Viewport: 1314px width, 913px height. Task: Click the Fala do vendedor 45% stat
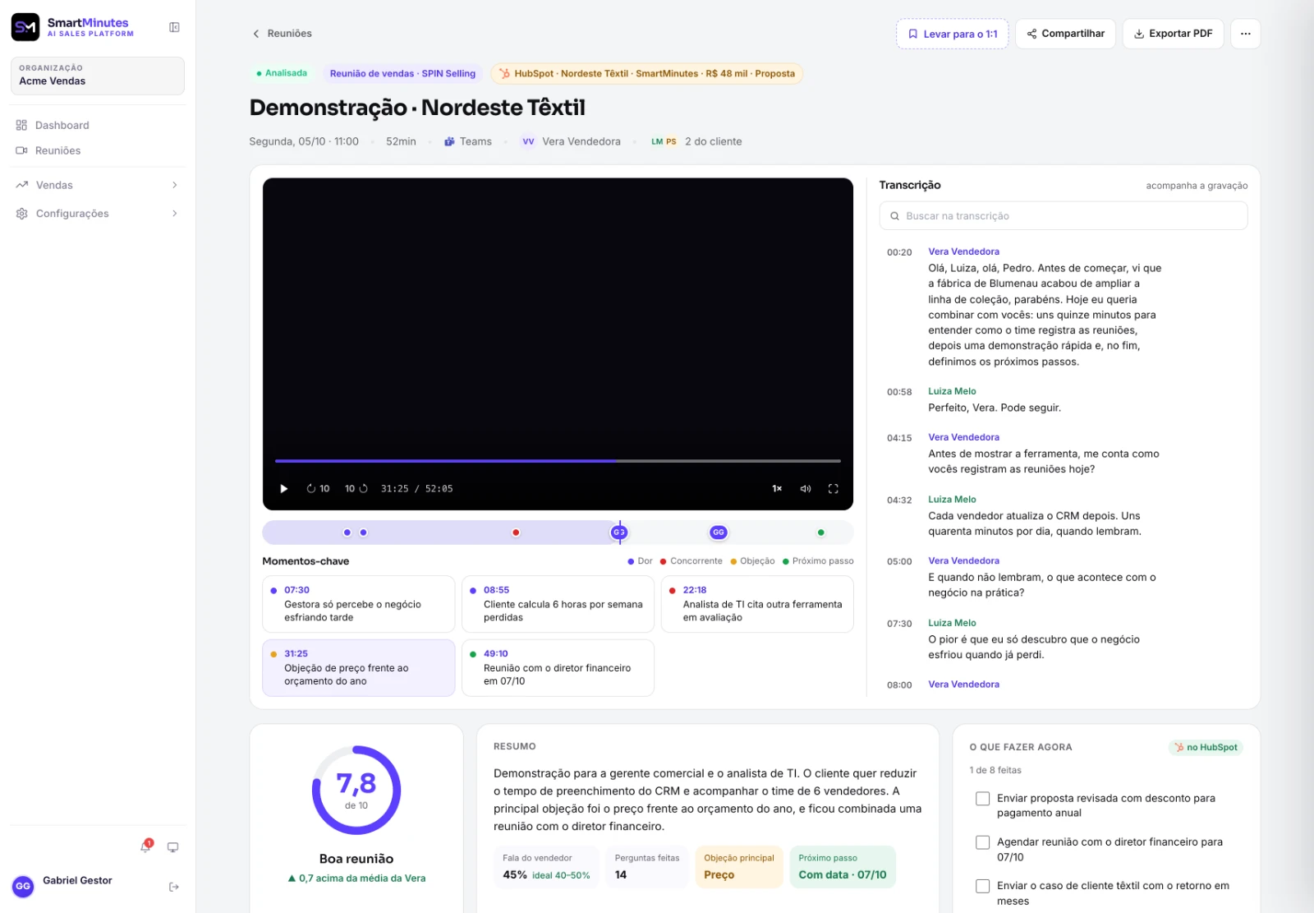546,867
